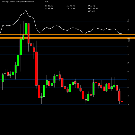Click the most recent month's small red candle

click(x=122, y=102)
